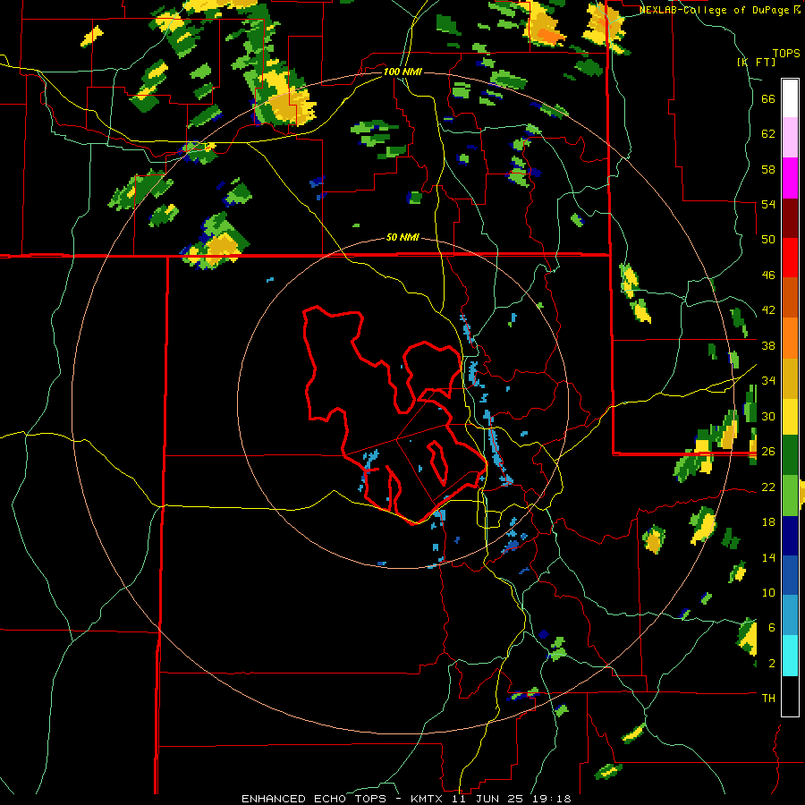The image size is (805, 805).
Task: Select the cyan legend swatch
Action: click(x=790, y=656)
